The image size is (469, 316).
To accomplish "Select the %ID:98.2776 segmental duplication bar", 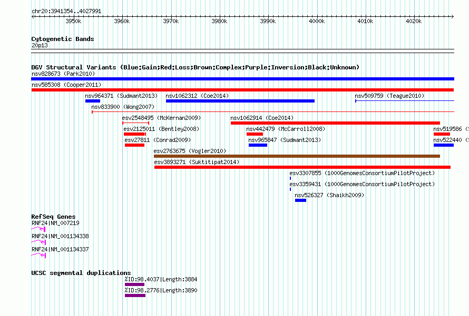I will pos(135,295).
